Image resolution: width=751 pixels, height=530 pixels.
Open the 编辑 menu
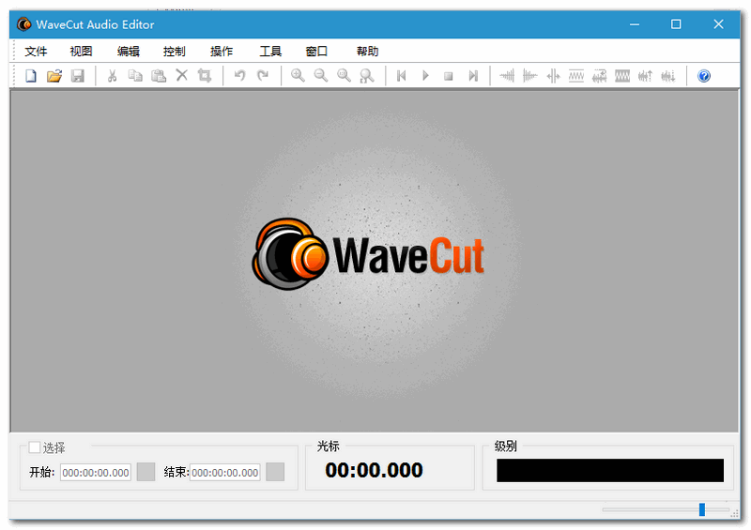pyautogui.click(x=128, y=52)
